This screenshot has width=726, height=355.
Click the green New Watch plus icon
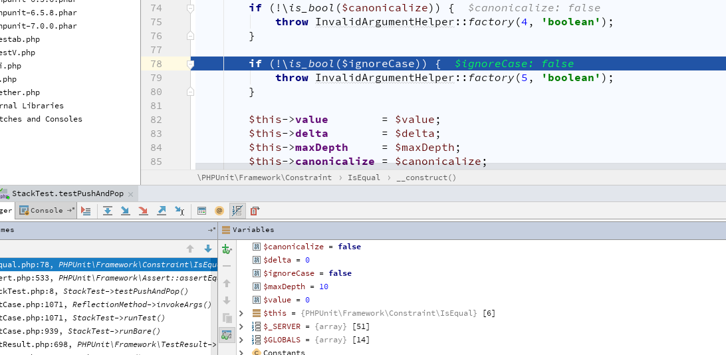[x=226, y=249]
